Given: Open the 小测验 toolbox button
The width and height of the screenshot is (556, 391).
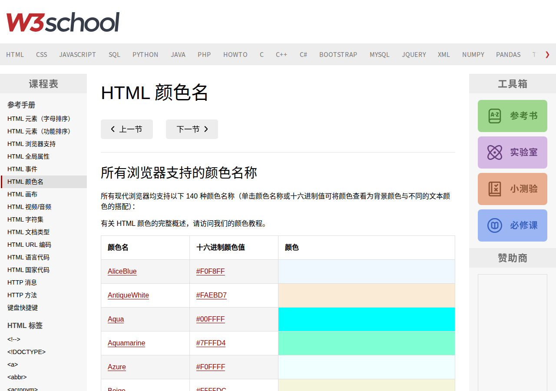Looking at the screenshot, I should click(x=513, y=189).
